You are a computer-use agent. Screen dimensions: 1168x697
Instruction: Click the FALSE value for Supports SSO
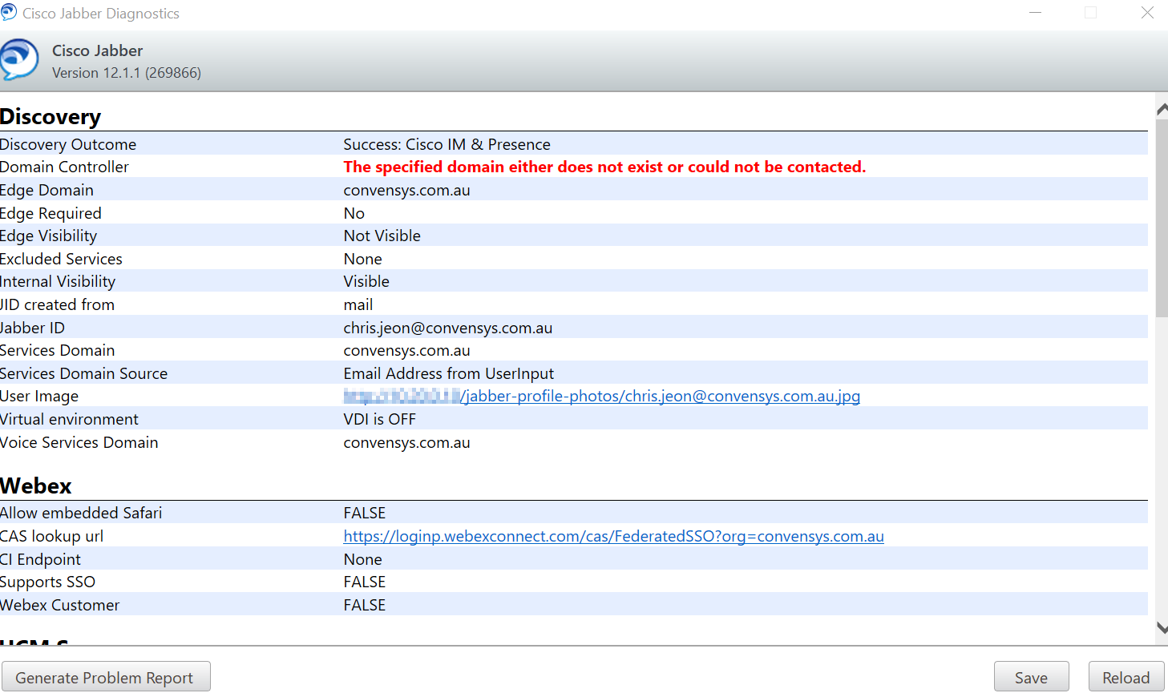364,582
